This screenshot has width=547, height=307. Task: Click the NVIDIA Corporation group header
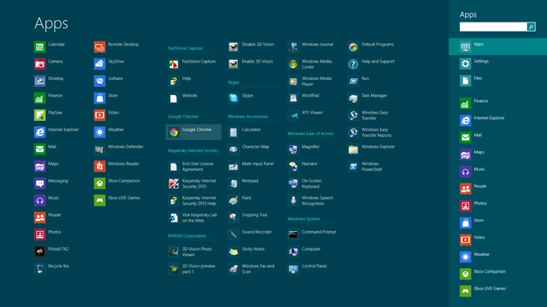[x=187, y=236]
